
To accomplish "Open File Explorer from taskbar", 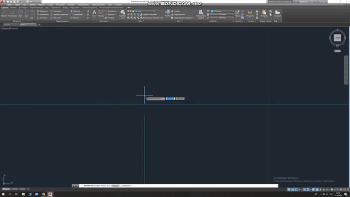I will pyautogui.click(x=23, y=194).
